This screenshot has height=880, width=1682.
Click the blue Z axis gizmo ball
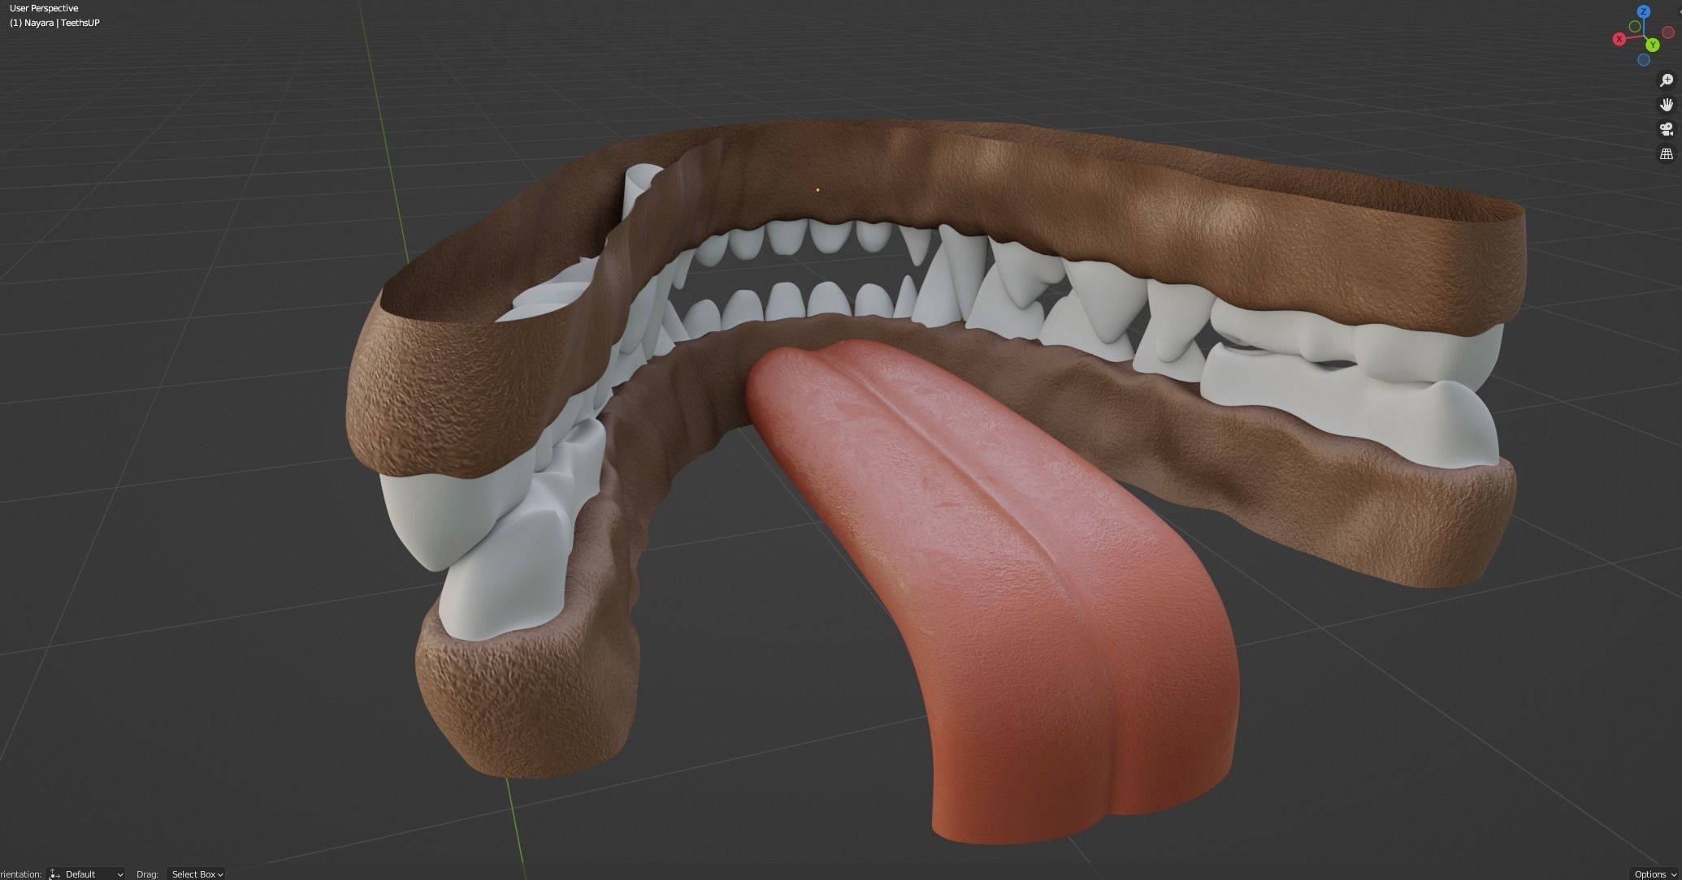[1644, 11]
